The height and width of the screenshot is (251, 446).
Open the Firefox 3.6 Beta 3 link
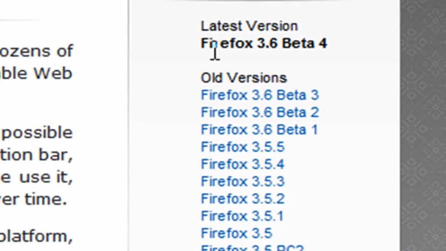coord(260,95)
